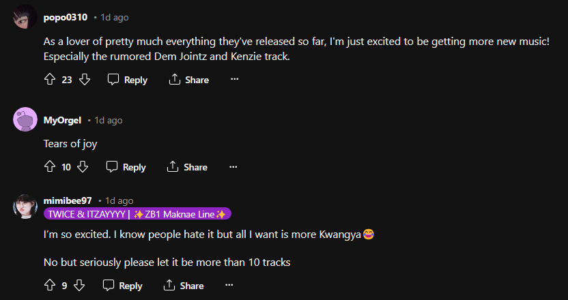Viewport: 568px width, 300px height.
Task: Click MyOrgel's purple avatar icon
Action: click(25, 120)
